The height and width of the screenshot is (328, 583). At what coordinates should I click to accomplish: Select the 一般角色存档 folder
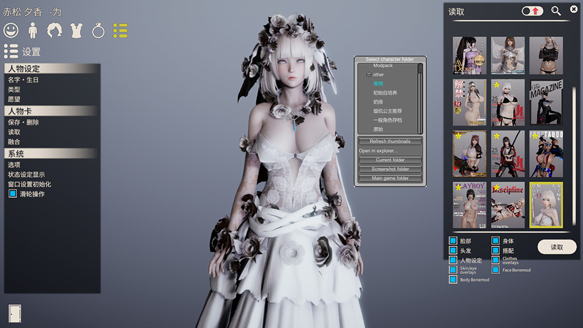(x=387, y=120)
